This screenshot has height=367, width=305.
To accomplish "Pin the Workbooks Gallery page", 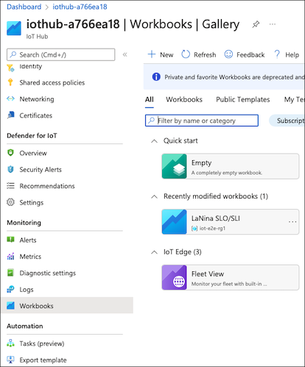I will tap(256, 24).
